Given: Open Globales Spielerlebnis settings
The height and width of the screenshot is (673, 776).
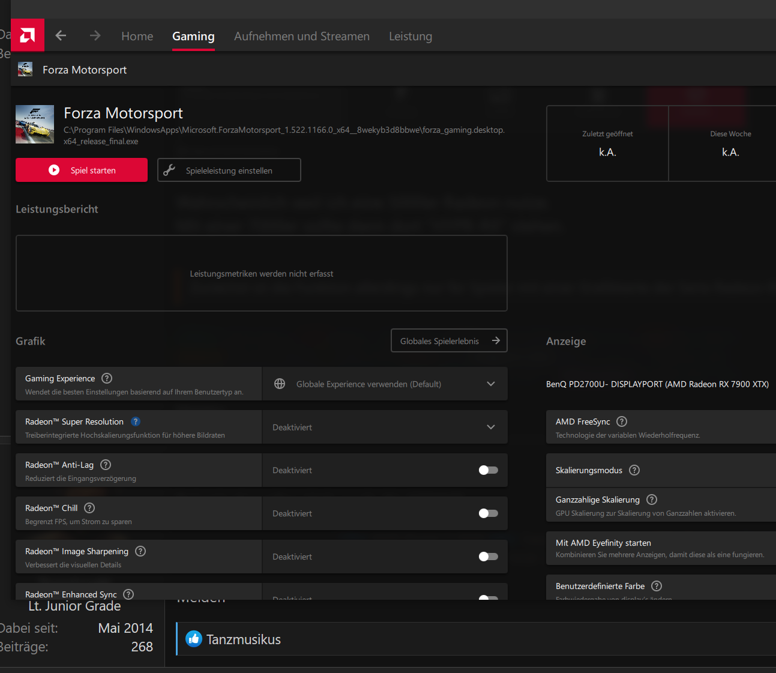Looking at the screenshot, I should (x=449, y=340).
